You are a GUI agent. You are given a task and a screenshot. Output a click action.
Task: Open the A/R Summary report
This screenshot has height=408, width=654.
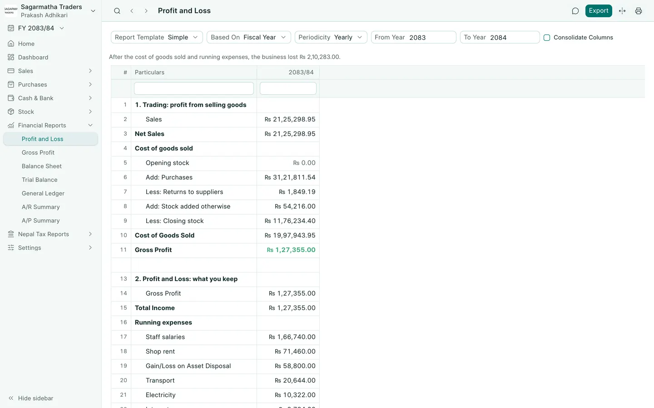[41, 207]
